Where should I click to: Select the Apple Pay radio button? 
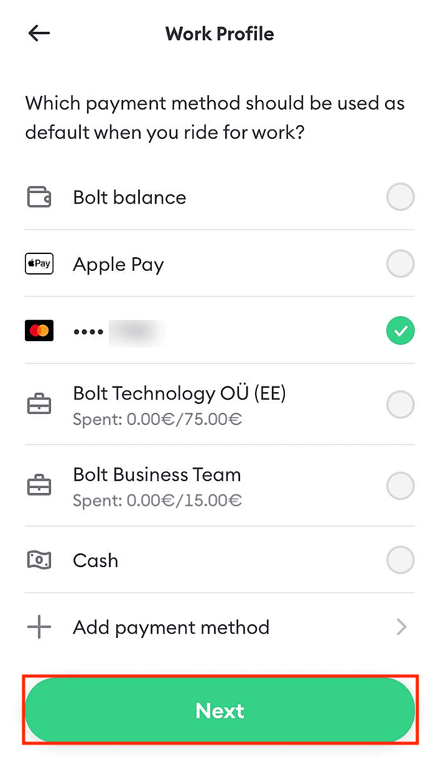pyautogui.click(x=400, y=264)
